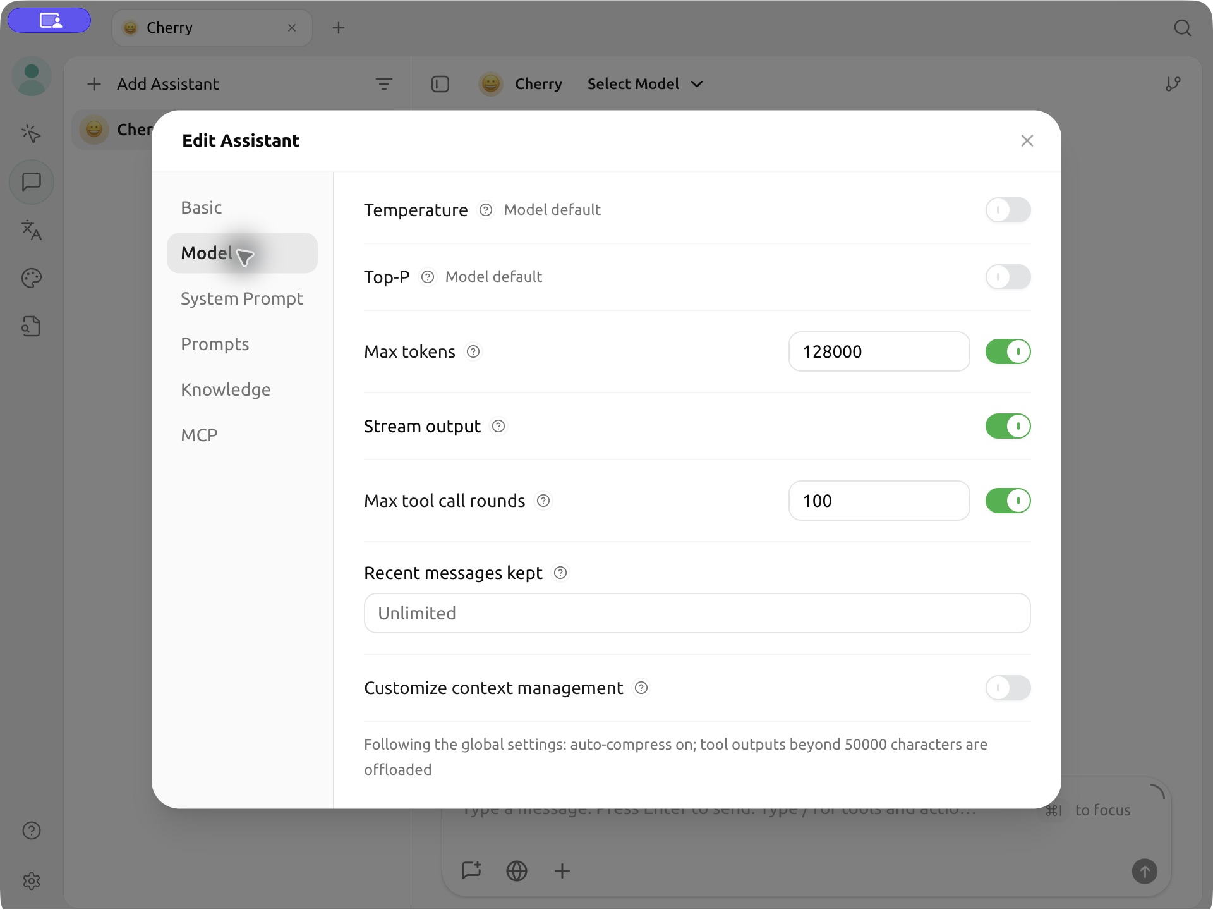This screenshot has width=1213, height=919.
Task: Click the Max tool call rounds field
Action: click(x=879, y=501)
